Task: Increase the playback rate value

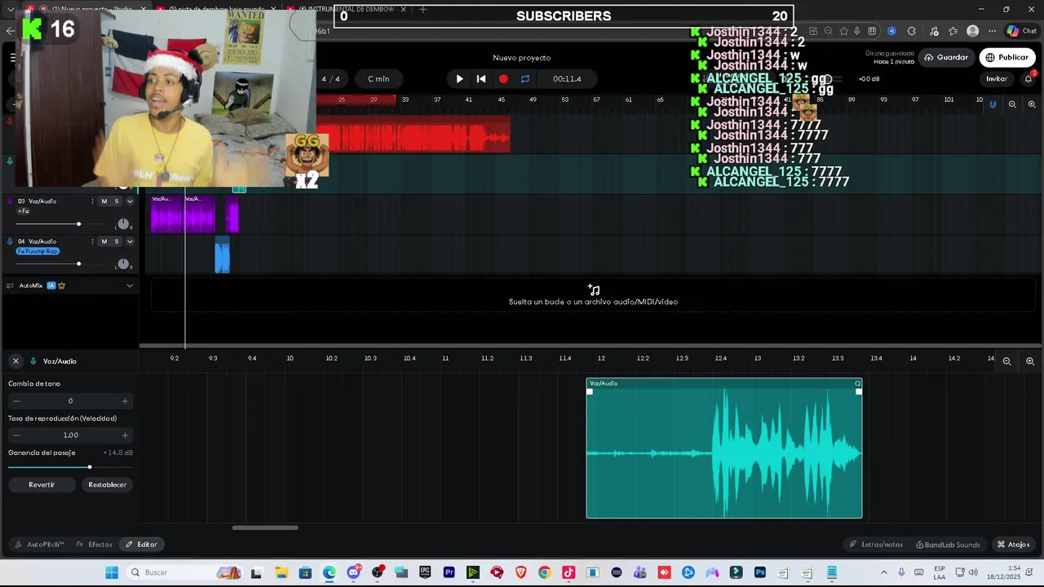Action: 125,435
